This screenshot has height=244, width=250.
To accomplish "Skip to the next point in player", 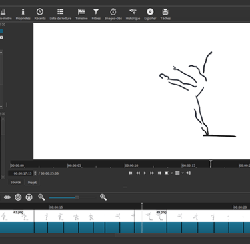I will (x=159, y=173).
